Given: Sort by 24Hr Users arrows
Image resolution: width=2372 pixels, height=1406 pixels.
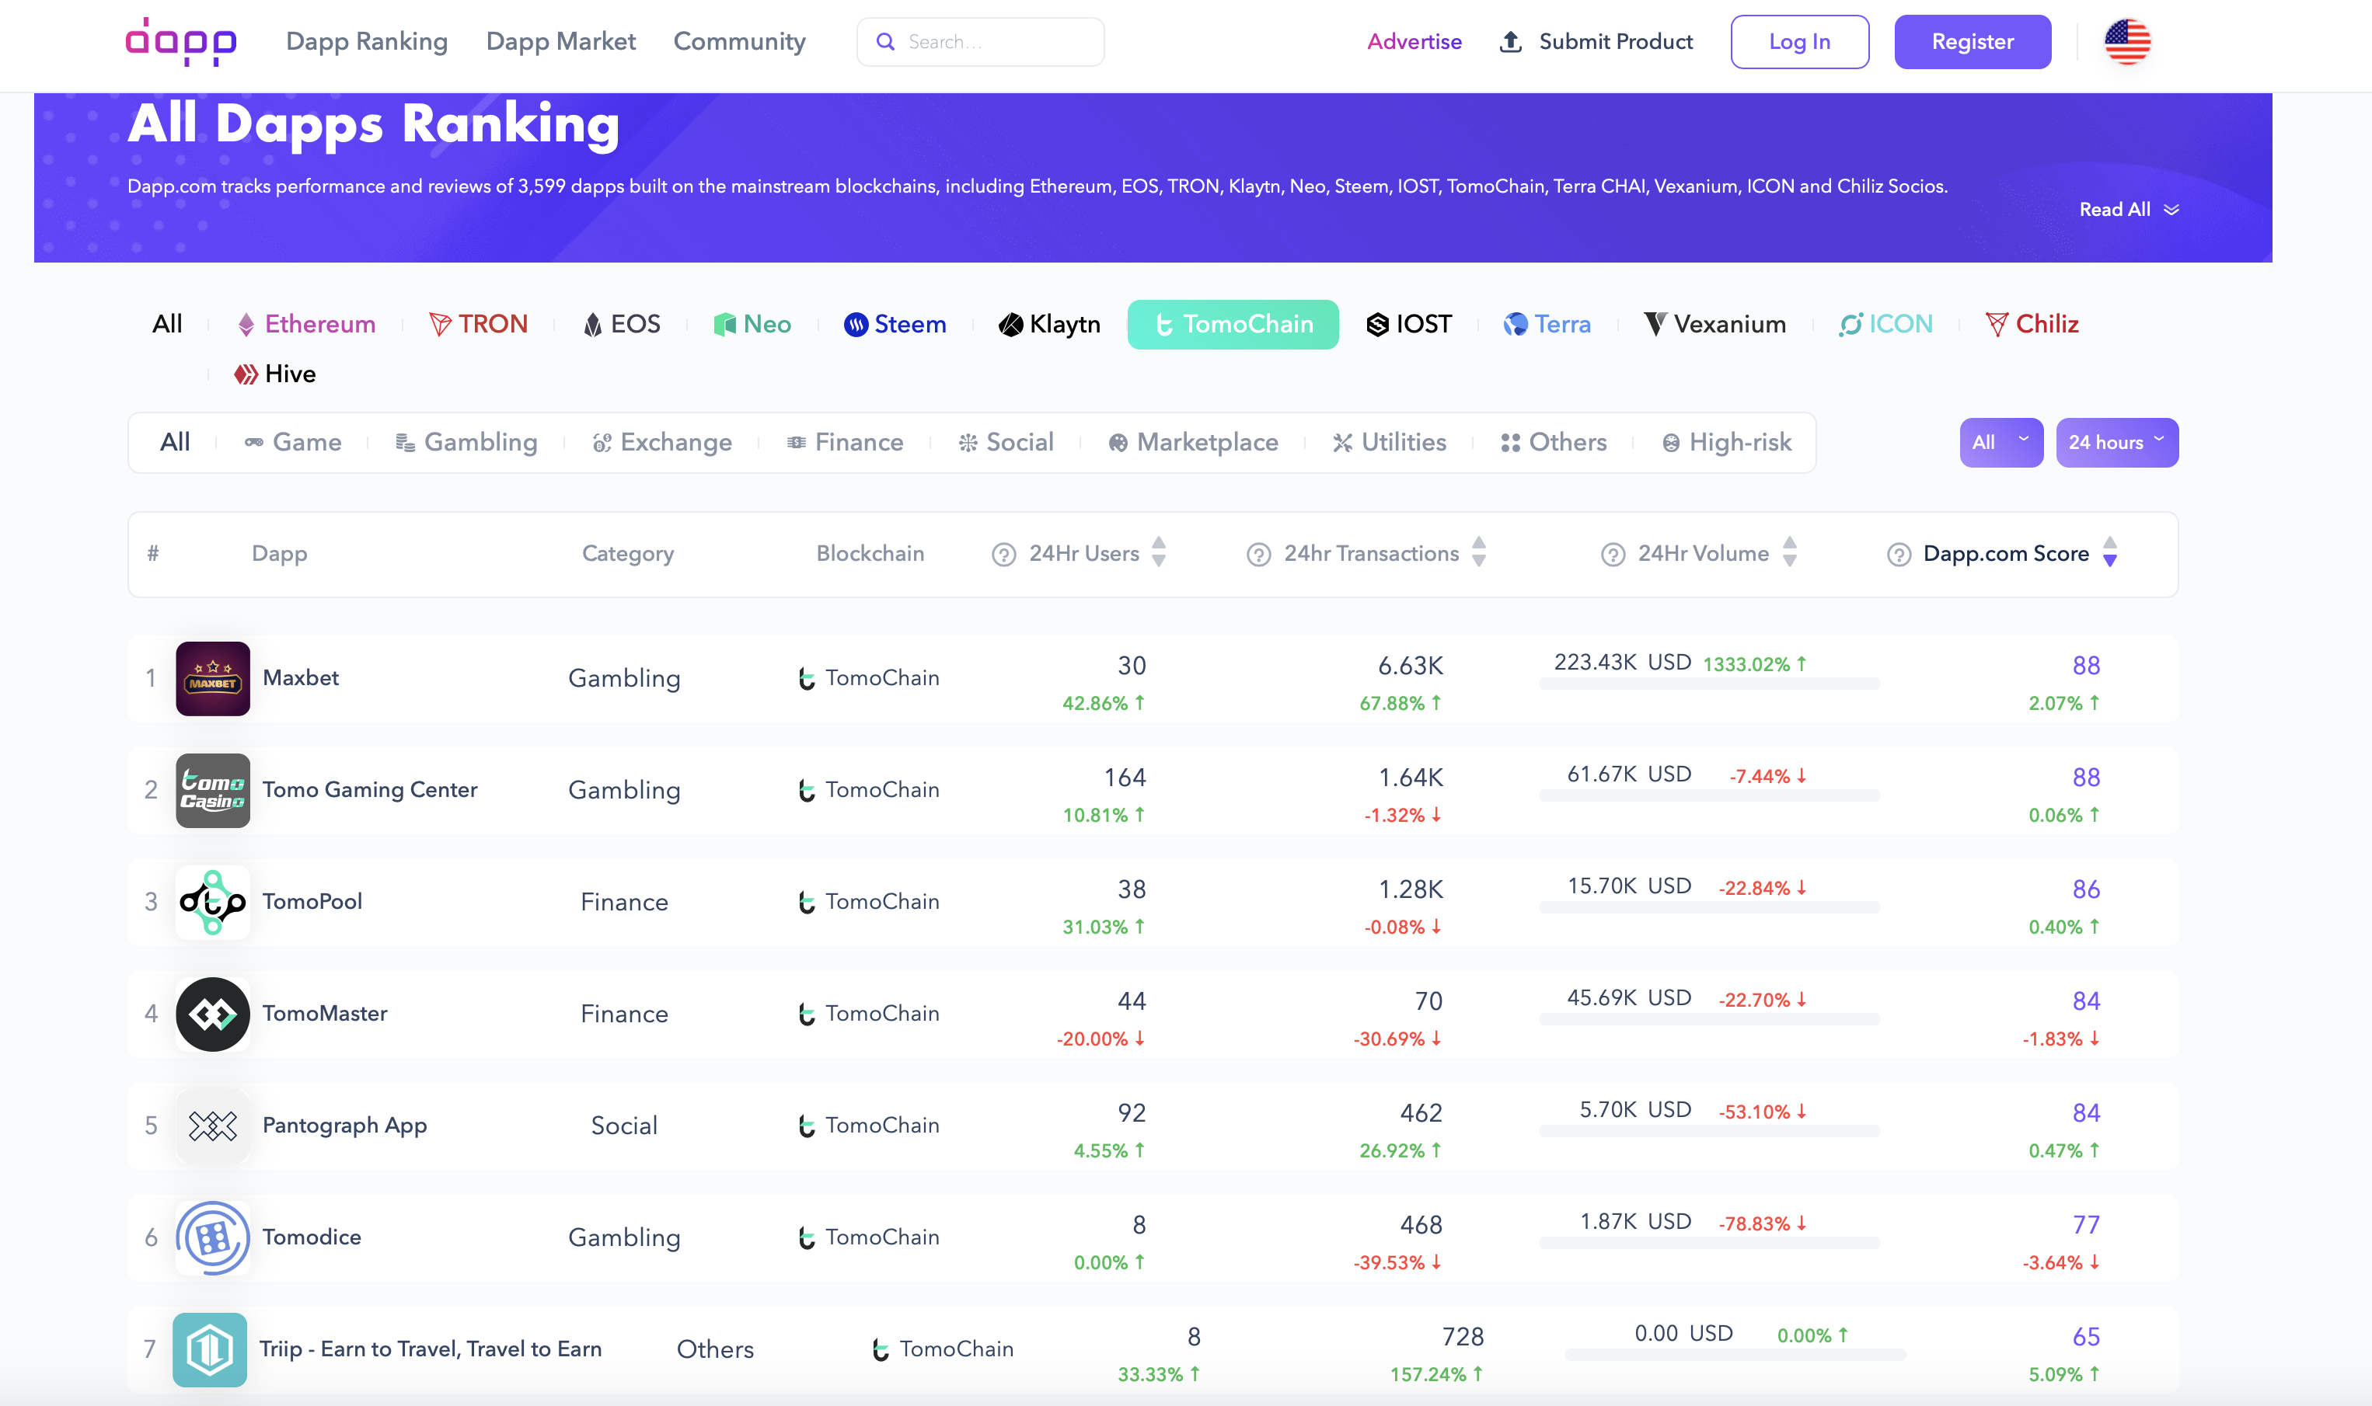Looking at the screenshot, I should point(1159,552).
